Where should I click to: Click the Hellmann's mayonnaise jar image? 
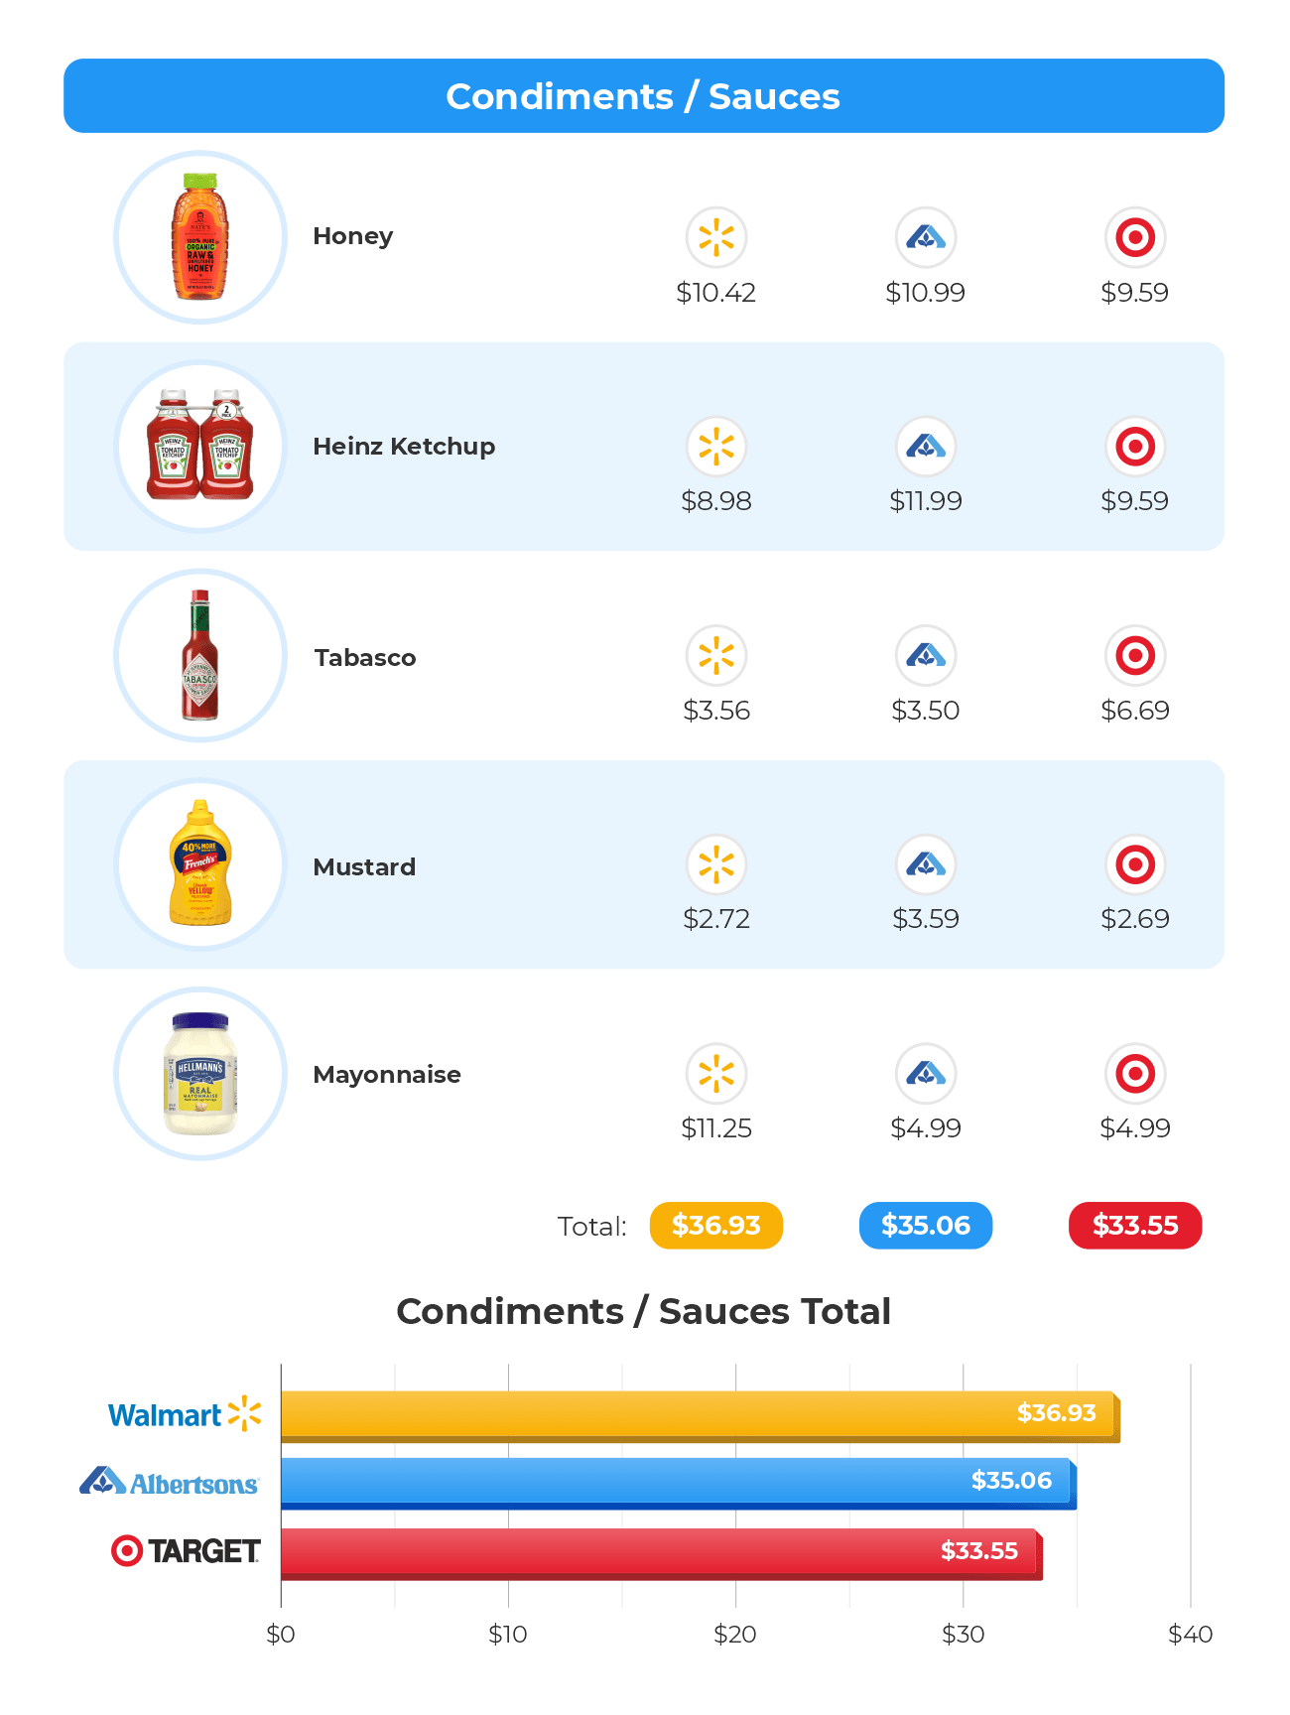(x=200, y=1073)
